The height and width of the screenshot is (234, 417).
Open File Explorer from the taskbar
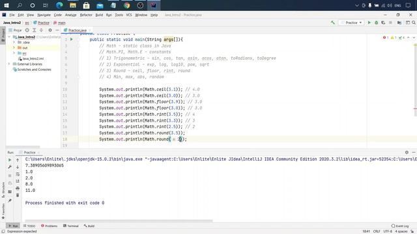(x=73, y=5)
